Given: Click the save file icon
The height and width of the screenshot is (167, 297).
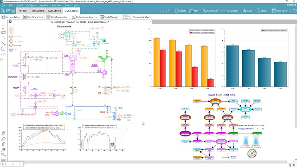Looking at the screenshot, I should point(13,11).
